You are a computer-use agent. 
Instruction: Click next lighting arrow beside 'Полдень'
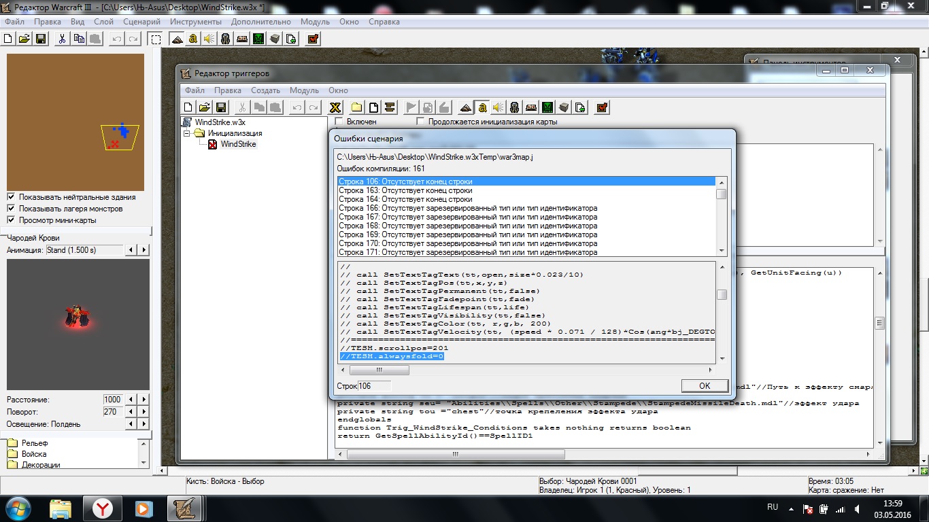(x=143, y=424)
